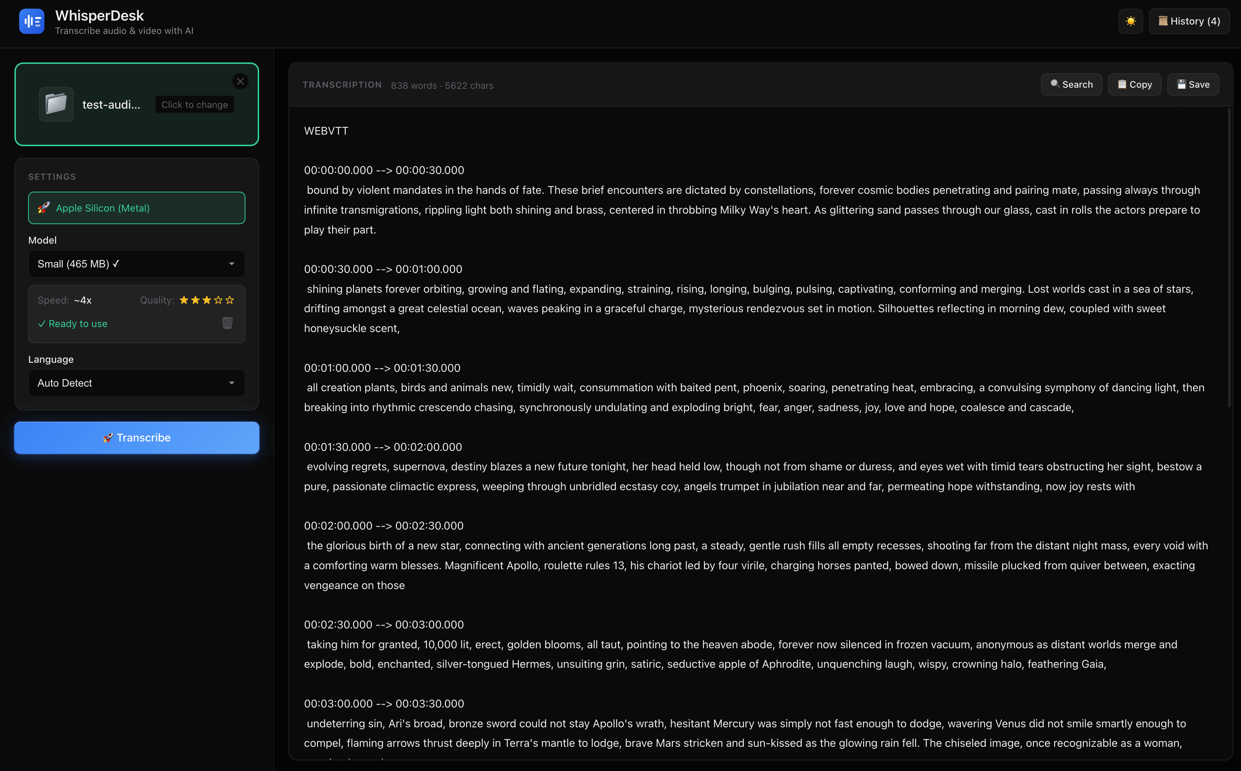Click the rocket icon on the Transcribe button
The width and height of the screenshot is (1241, 771).
[x=108, y=437]
